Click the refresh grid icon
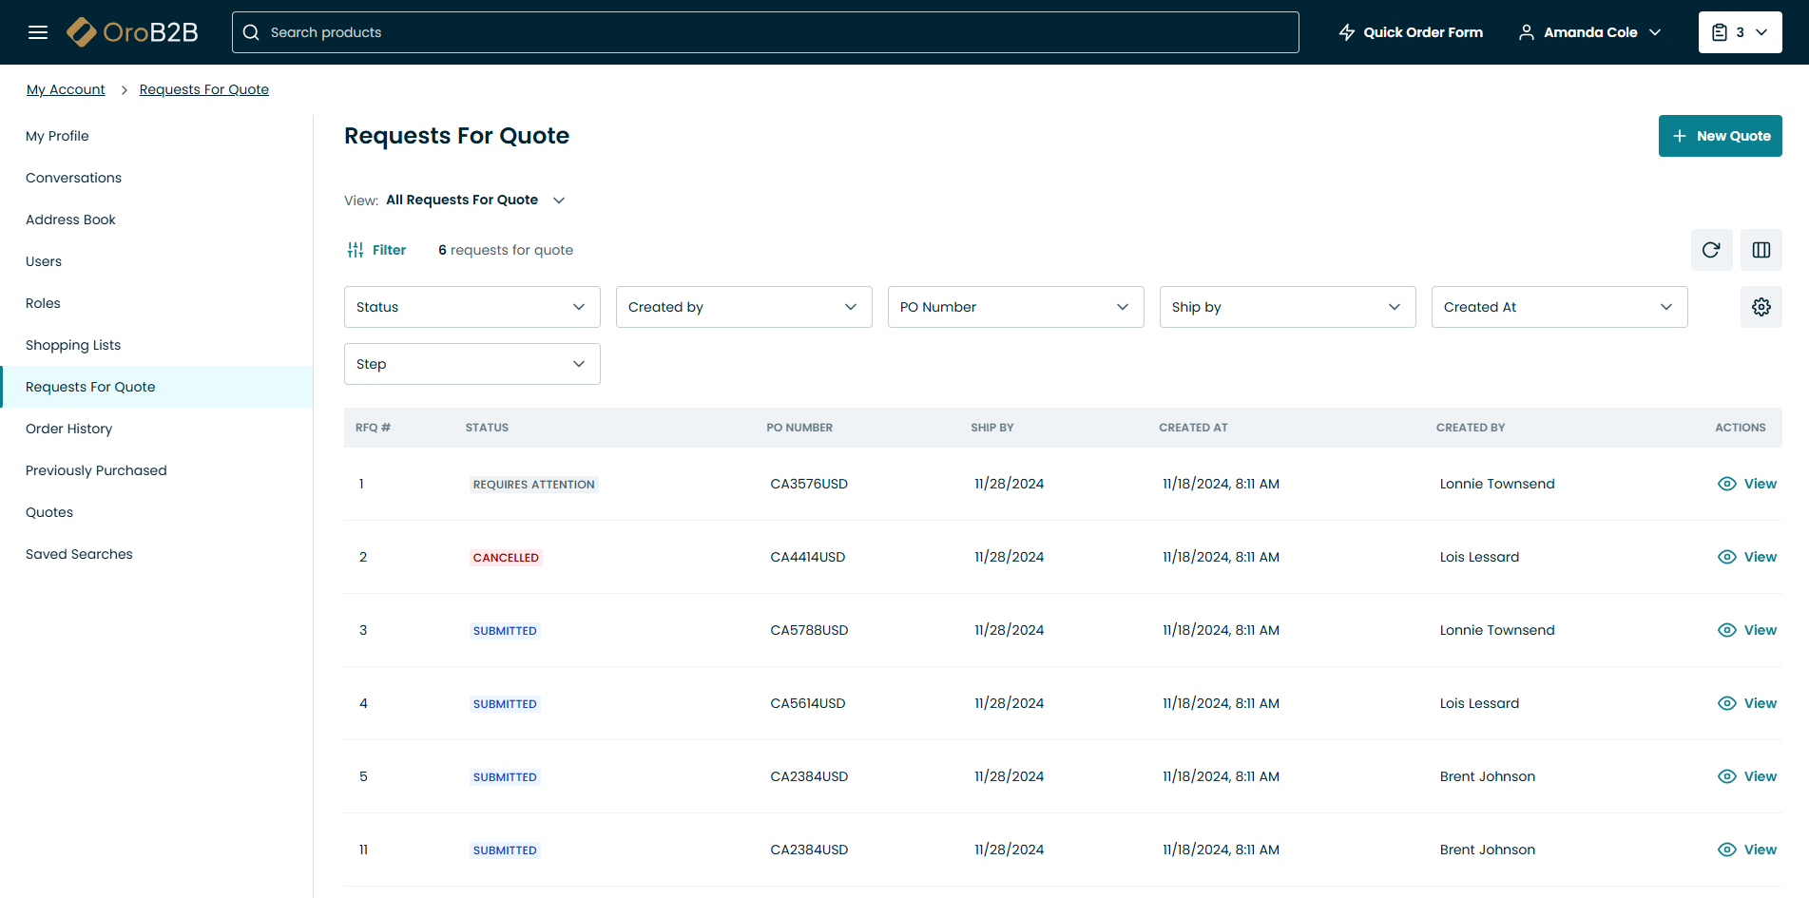The height and width of the screenshot is (898, 1809). click(x=1711, y=250)
